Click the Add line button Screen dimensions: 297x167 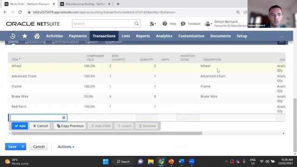(x=19, y=126)
